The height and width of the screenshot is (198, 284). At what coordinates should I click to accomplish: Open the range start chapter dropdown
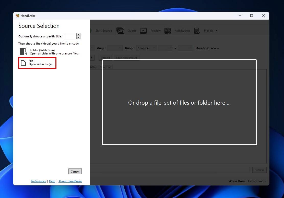coord(165,48)
